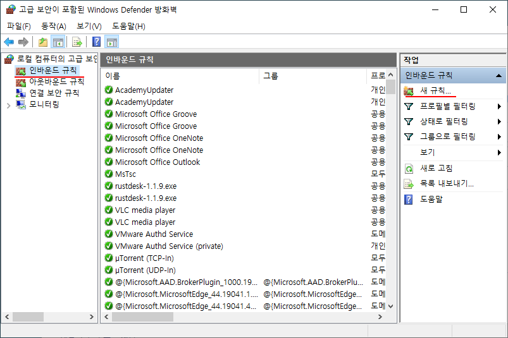Collapse the 인바운드 규칙 action section header
The height and width of the screenshot is (338, 508).
[x=499, y=76]
